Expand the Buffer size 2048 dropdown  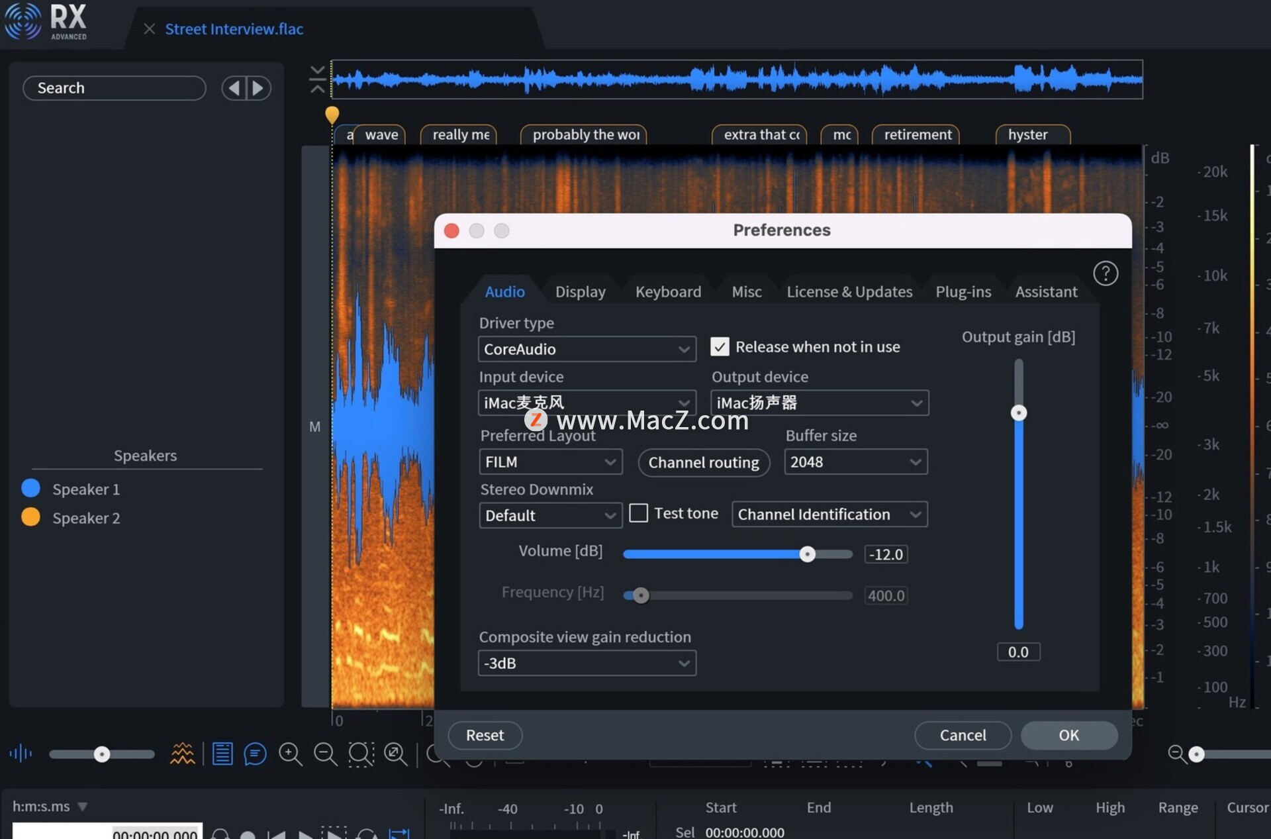coord(855,462)
